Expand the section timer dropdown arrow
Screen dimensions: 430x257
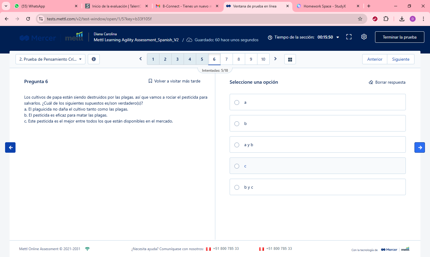pyautogui.click(x=338, y=37)
